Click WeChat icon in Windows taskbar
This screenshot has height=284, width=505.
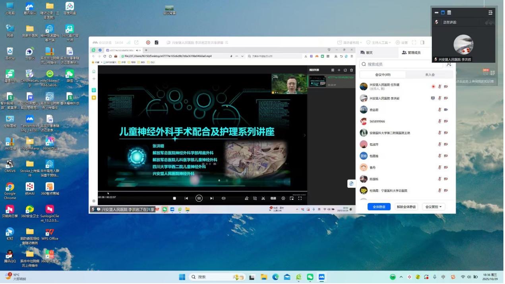pyautogui.click(x=310, y=277)
